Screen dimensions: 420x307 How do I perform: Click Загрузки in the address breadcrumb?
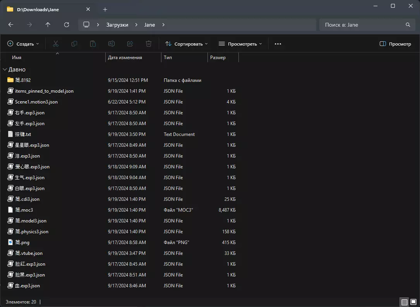pos(117,25)
